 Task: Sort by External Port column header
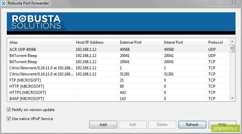(x=140, y=42)
